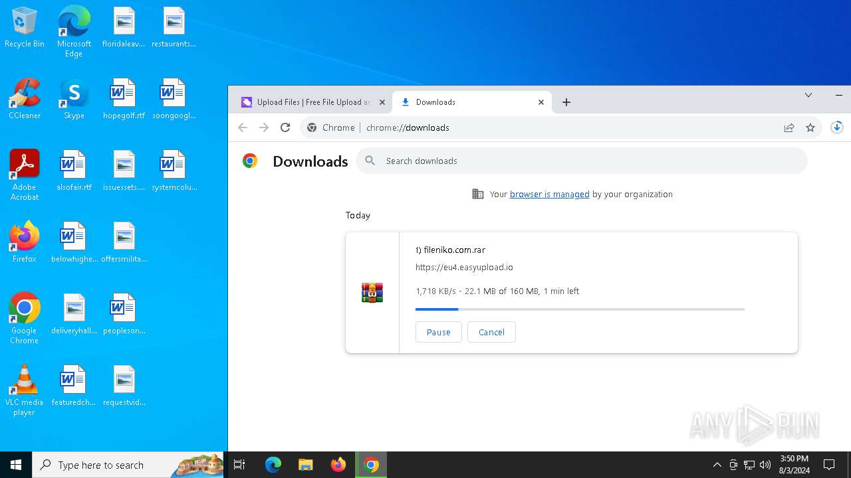
Task: Select peopleson document on desktop
Action: point(124,315)
